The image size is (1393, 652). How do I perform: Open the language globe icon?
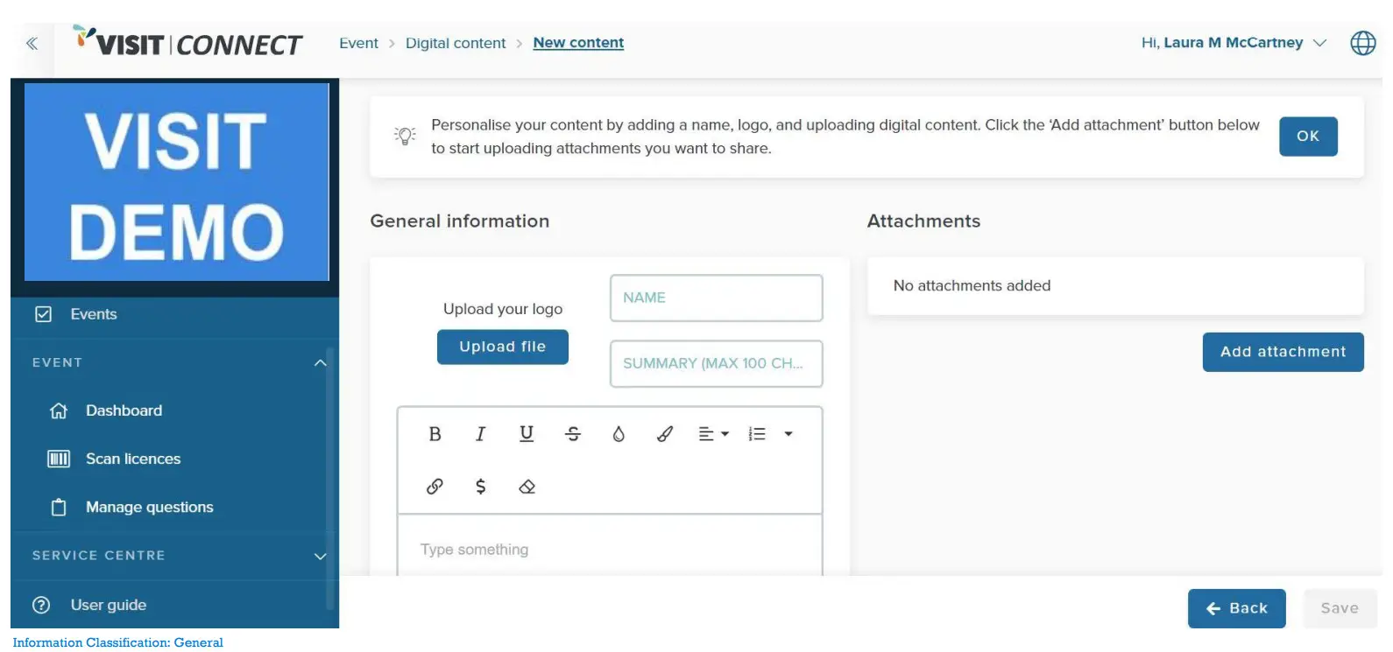(x=1362, y=43)
